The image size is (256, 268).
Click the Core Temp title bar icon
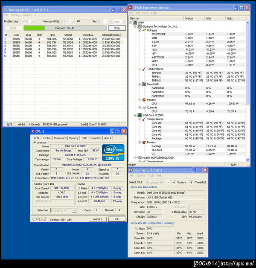[x=131, y=170]
